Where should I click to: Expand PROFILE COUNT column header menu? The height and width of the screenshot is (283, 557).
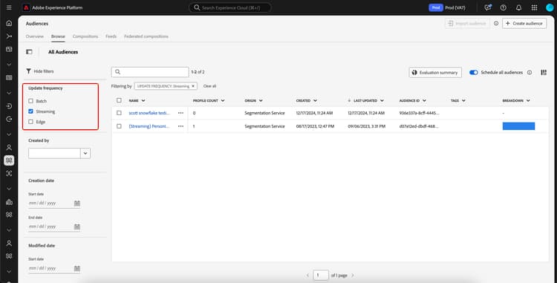click(223, 101)
